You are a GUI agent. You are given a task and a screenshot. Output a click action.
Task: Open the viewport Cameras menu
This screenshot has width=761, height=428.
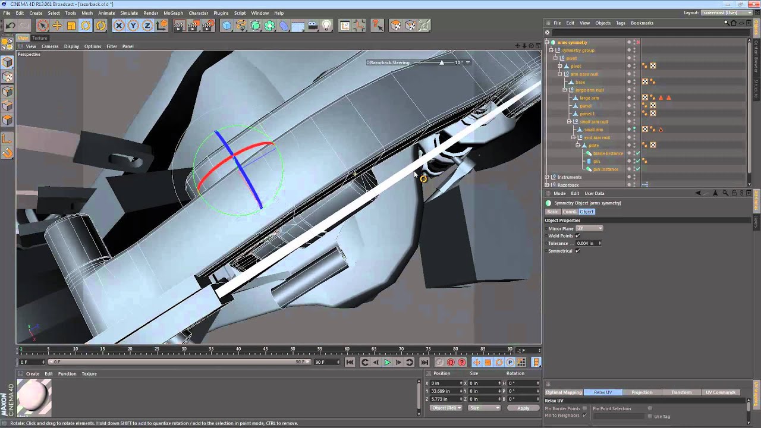point(50,46)
